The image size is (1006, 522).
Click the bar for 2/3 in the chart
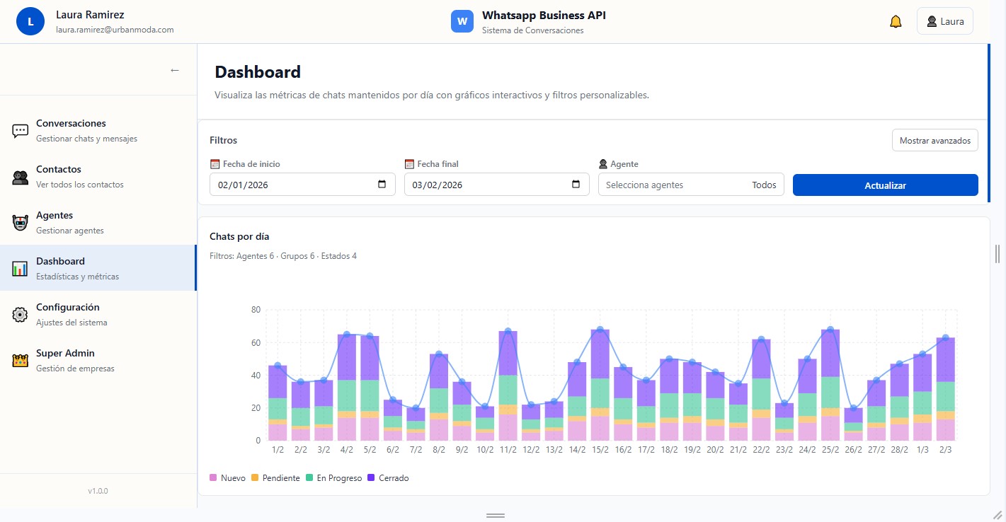946,389
